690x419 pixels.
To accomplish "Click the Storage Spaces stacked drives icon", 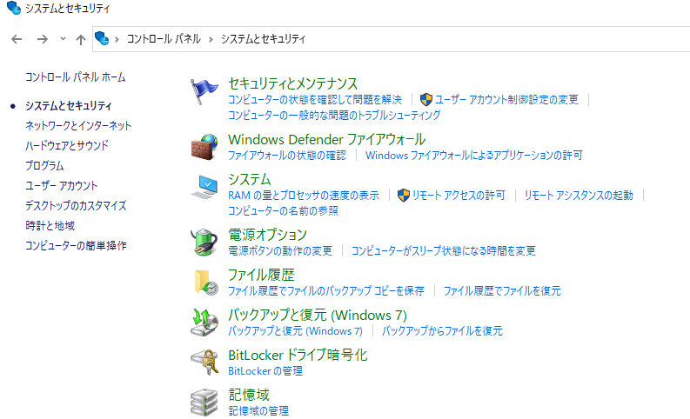I will tap(204, 402).
